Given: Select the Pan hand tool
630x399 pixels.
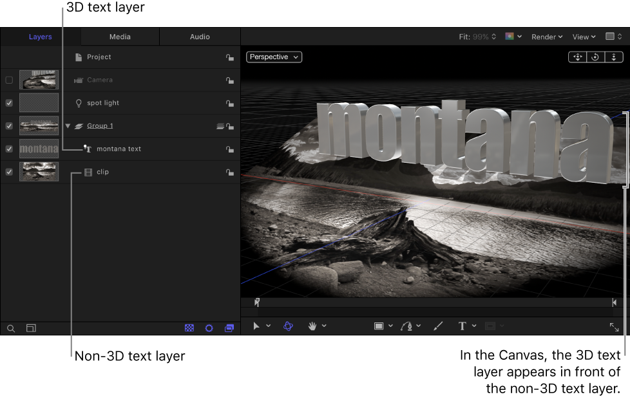Looking at the screenshot, I should 312,326.
